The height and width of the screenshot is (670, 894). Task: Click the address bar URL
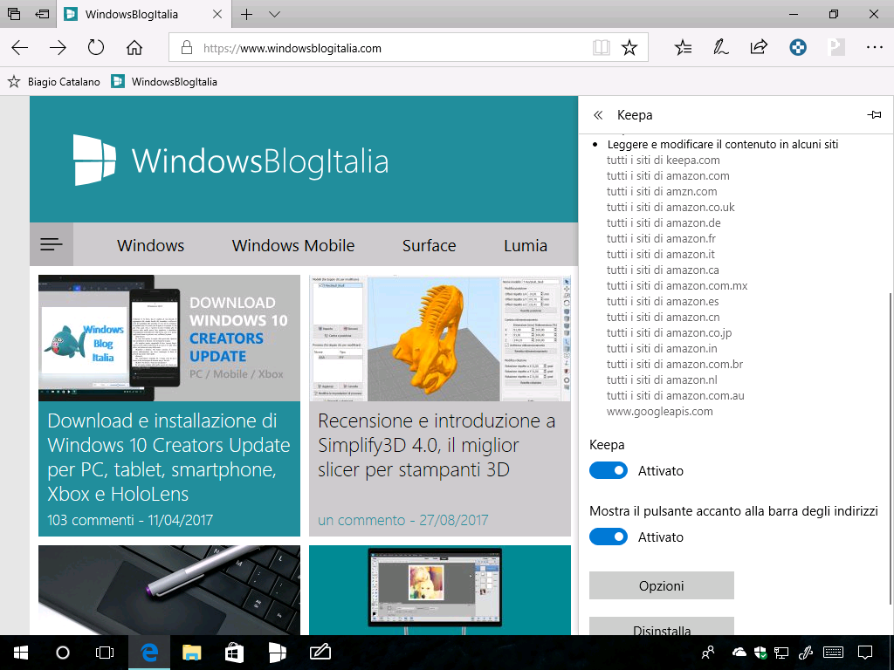(x=292, y=49)
